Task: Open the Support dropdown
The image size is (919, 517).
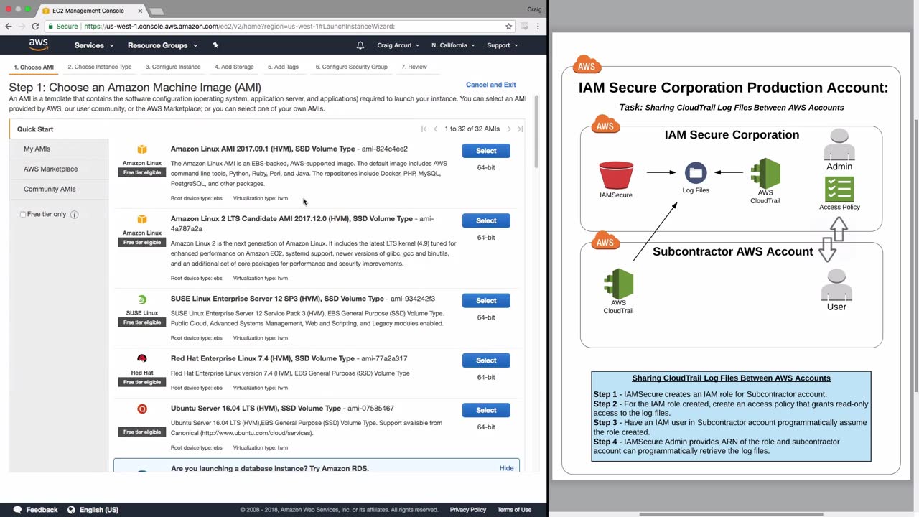Action: [x=503, y=45]
